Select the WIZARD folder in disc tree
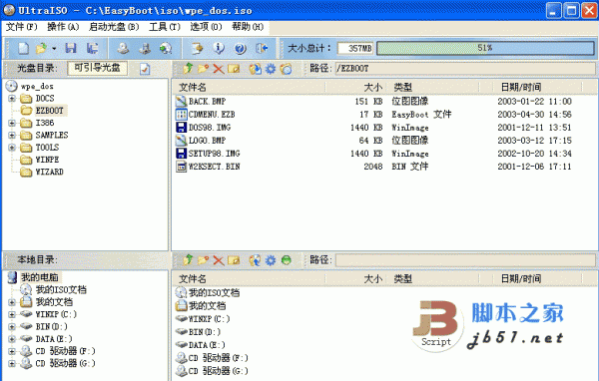The width and height of the screenshot is (599, 381). (49, 172)
